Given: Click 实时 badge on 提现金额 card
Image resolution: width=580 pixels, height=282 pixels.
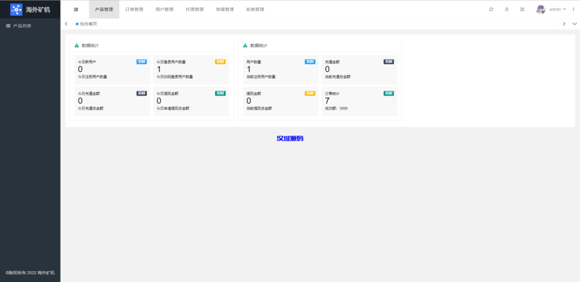Looking at the screenshot, I should [x=310, y=93].
